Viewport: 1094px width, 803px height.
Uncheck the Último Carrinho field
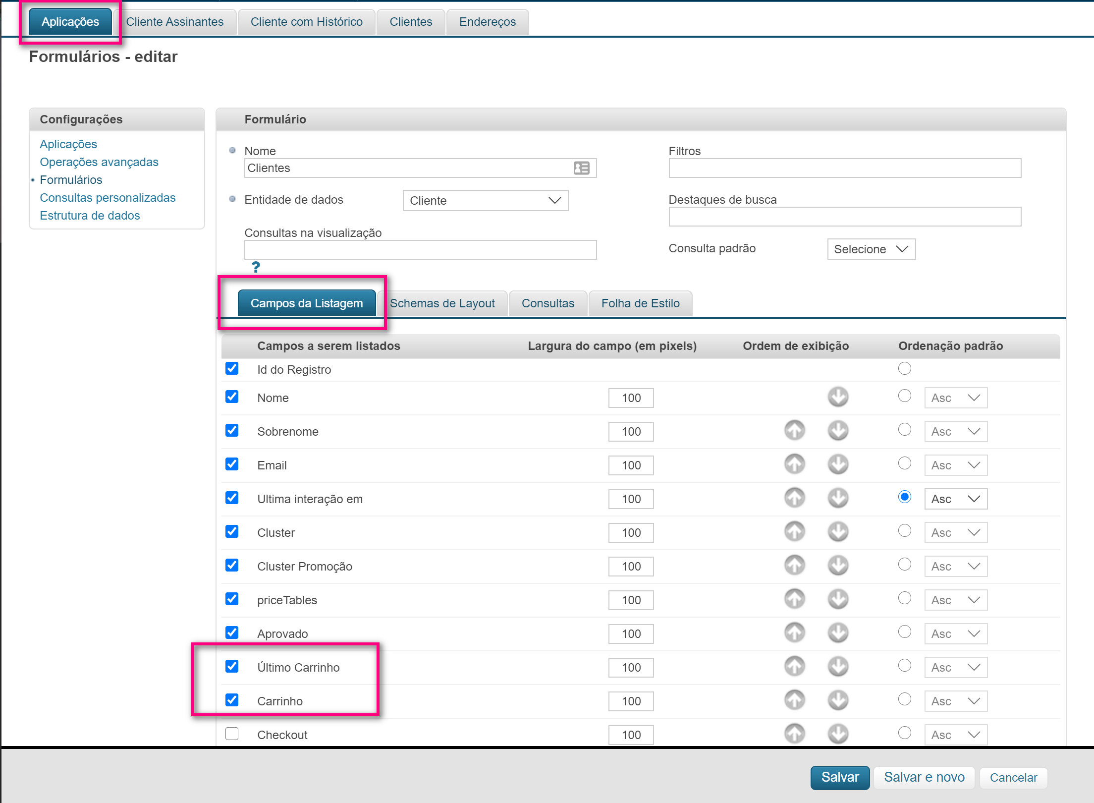coord(232,666)
